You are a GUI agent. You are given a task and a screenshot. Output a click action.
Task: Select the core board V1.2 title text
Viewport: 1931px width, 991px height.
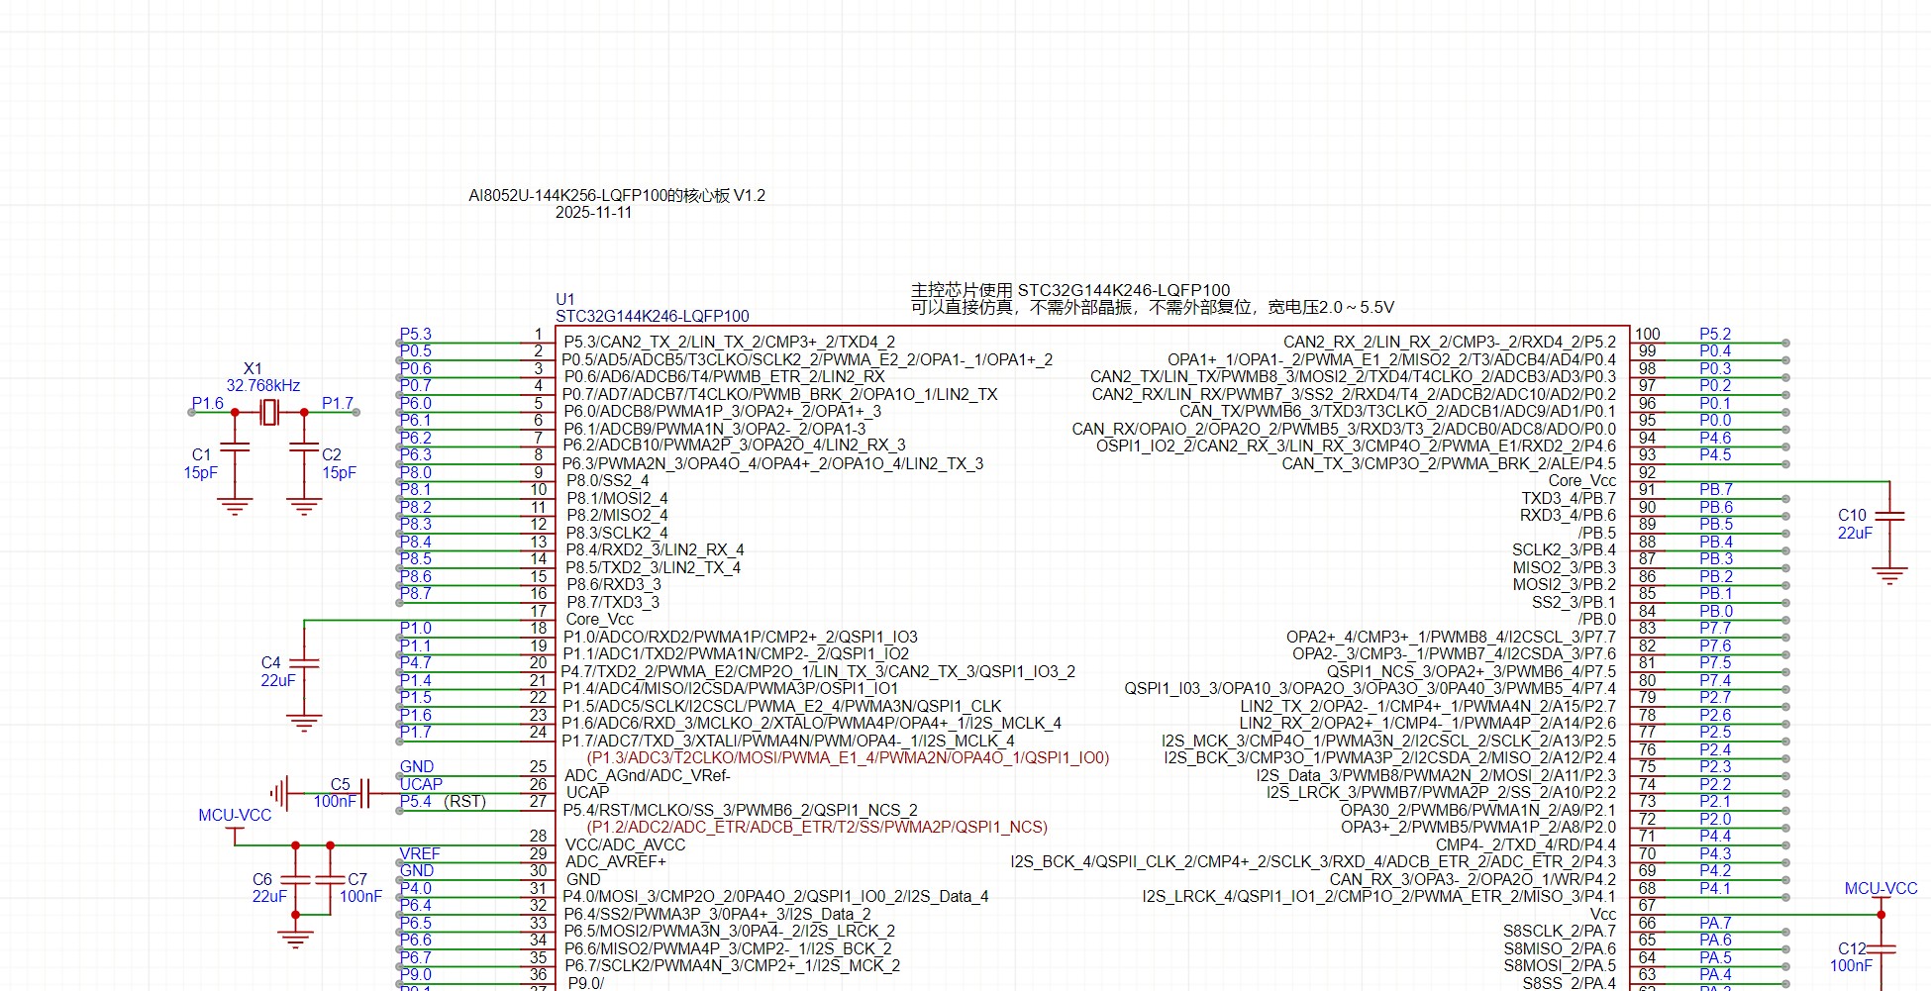tap(616, 196)
